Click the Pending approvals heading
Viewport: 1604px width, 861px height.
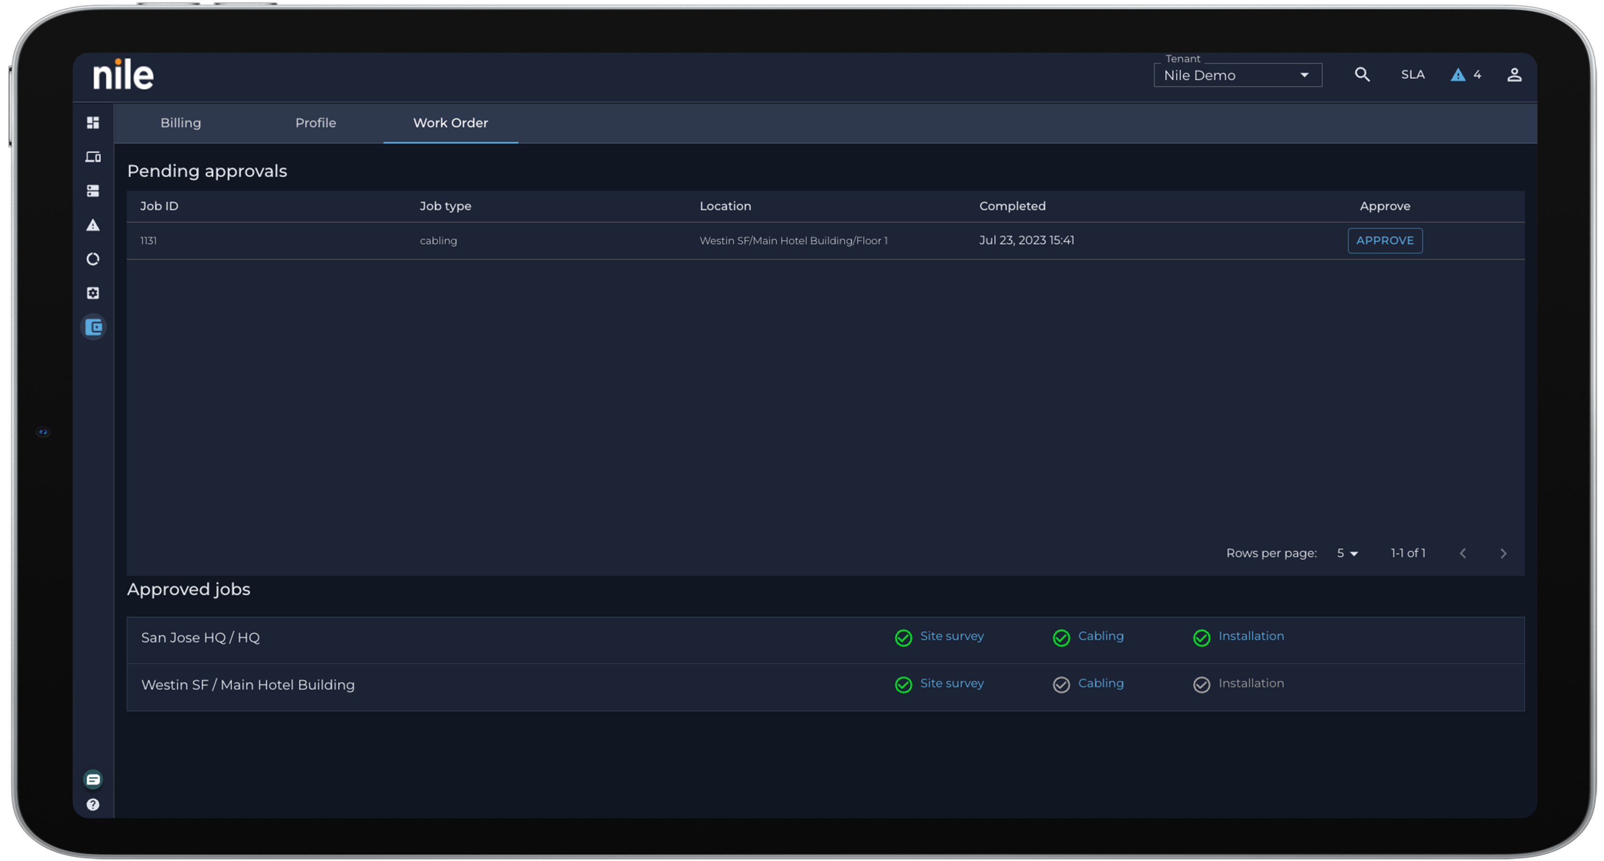click(207, 171)
